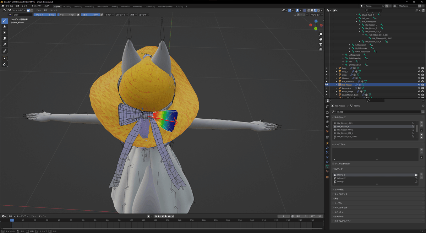Add a new UV map with plus
Viewport: 426px width, 233px height.
tap(422, 175)
